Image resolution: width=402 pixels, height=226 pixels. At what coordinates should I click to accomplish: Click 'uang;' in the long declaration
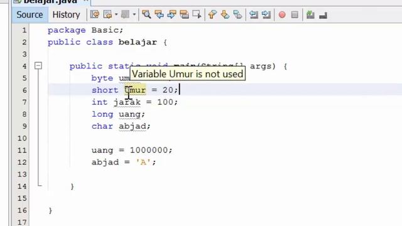click(x=132, y=114)
